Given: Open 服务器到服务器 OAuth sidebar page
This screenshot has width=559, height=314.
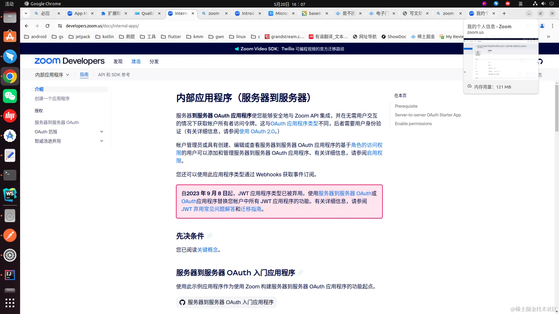Looking at the screenshot, I should tap(57, 123).
